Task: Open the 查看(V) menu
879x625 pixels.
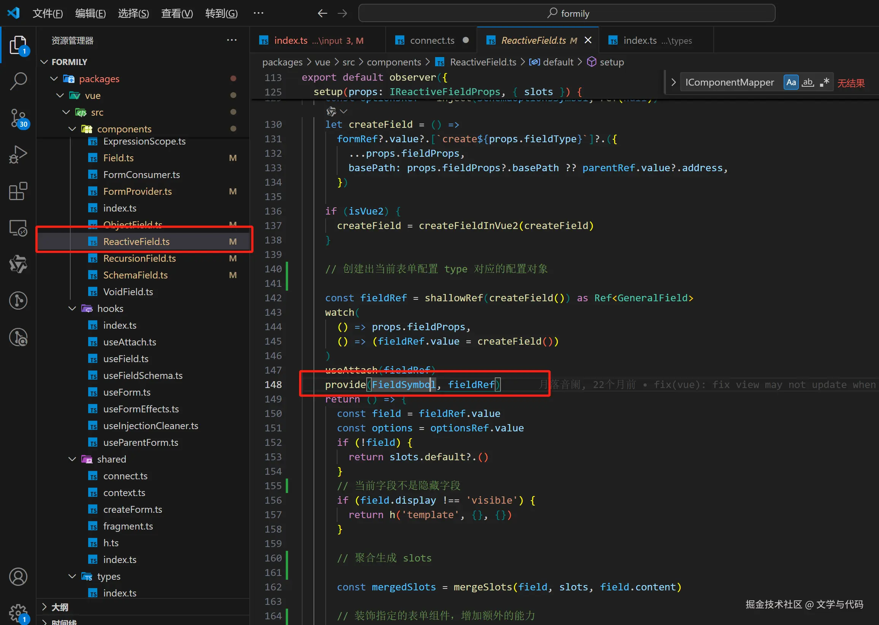Action: point(177,13)
